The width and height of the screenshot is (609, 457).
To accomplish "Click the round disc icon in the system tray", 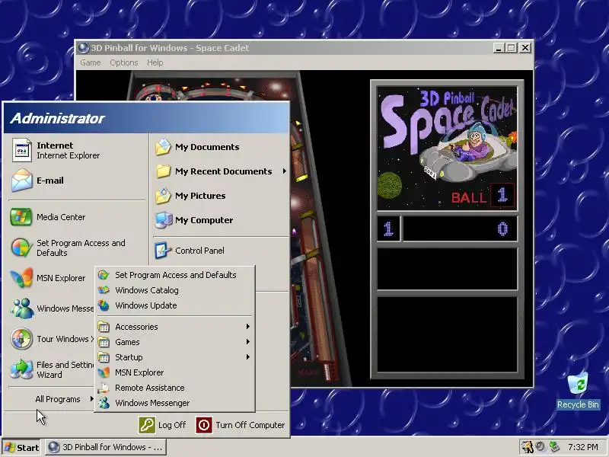I will (540, 447).
